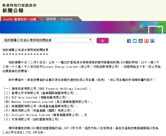Click the 1,770.3平方米 floor area figure

click(33, 132)
